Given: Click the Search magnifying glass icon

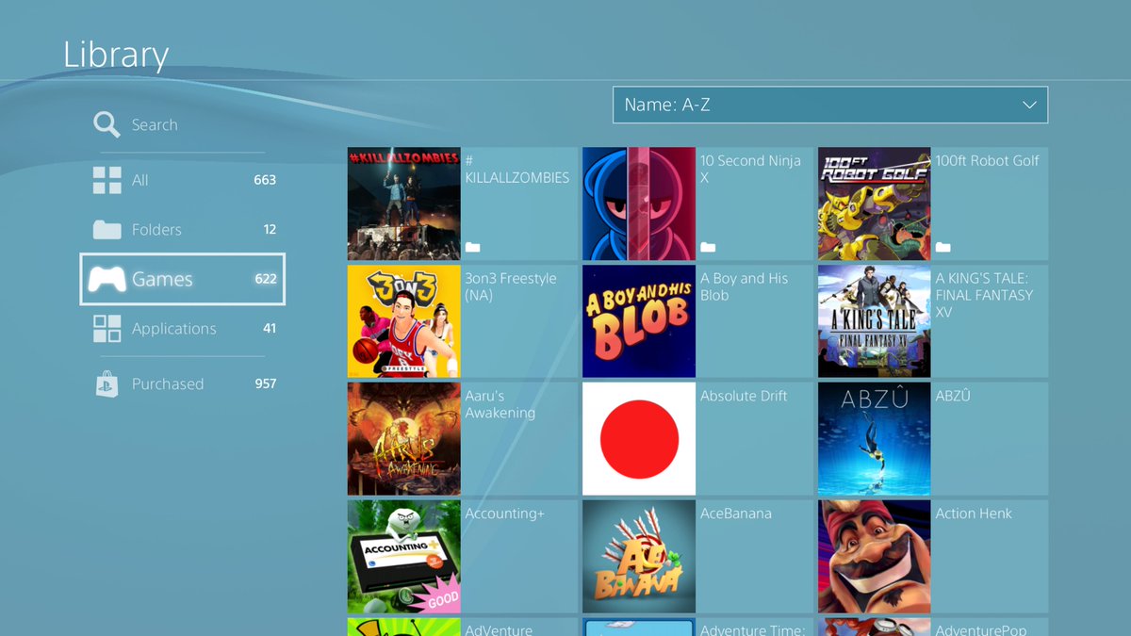Looking at the screenshot, I should pos(107,124).
